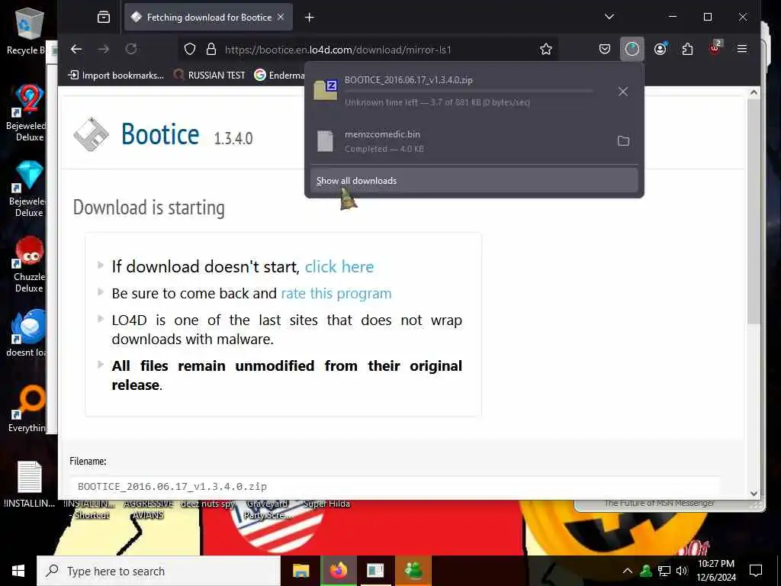The image size is (781, 586).
Task: Open the Enderma Google bookmark
Action: 279,76
